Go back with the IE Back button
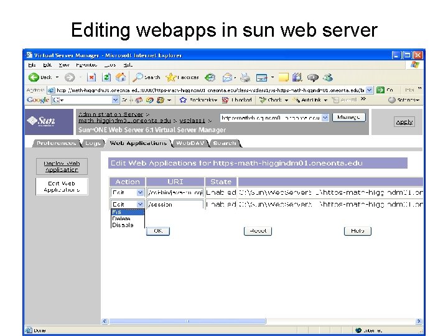Image resolution: width=448 pixels, height=336 pixels. click(40, 77)
